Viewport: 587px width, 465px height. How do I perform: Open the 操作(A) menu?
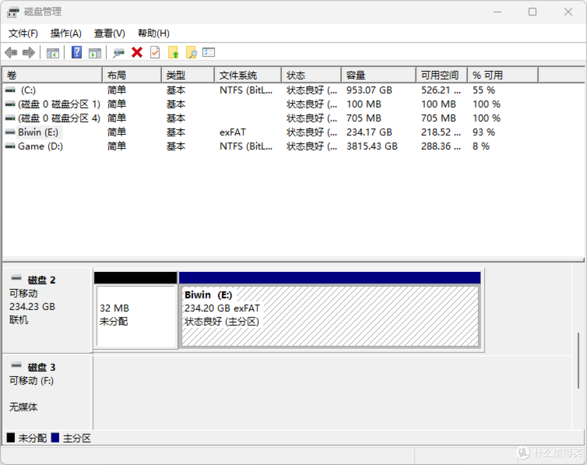point(66,33)
